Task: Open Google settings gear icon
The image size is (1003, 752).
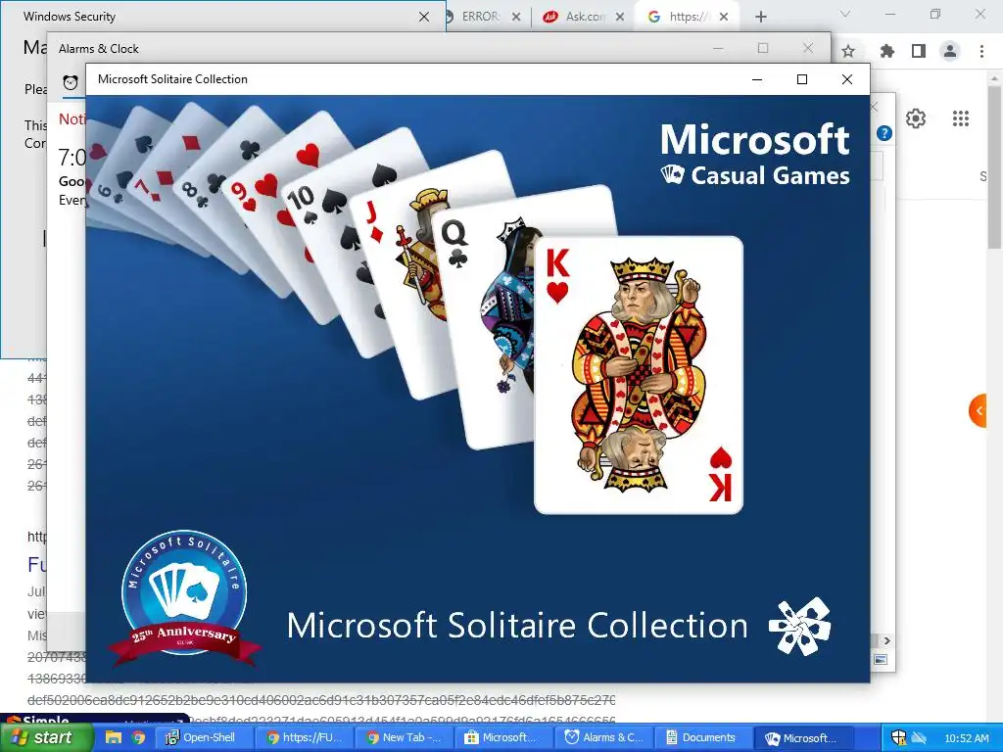Action: click(916, 118)
